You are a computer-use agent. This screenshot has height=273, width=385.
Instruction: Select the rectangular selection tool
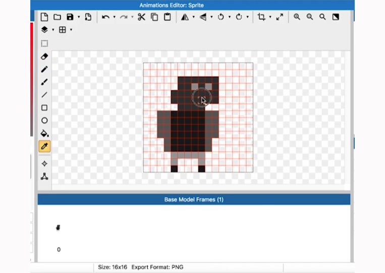point(44,44)
